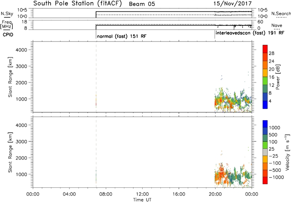This screenshot has width=291, height=202.
Task: Click the '04:00' time axis label
Action: (69, 194)
